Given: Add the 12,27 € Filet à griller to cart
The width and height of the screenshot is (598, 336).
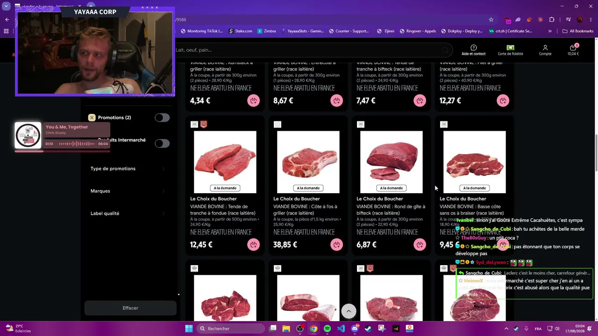Looking at the screenshot, I should (503, 100).
